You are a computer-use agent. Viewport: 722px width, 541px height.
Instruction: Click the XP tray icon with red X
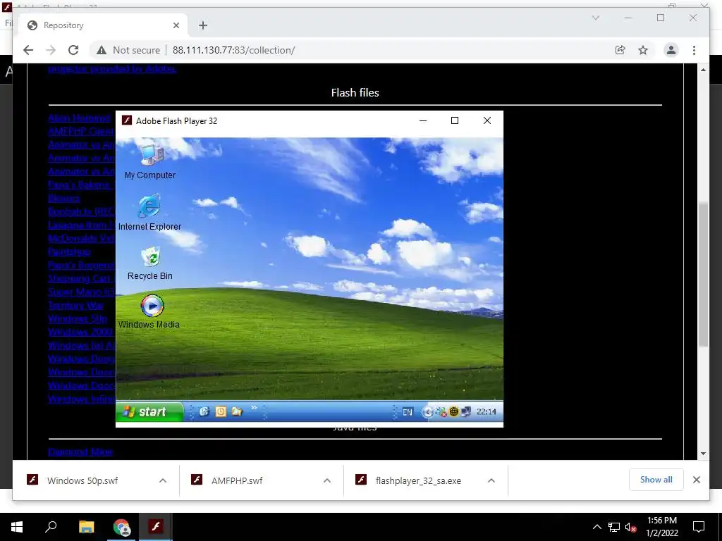[441, 412]
